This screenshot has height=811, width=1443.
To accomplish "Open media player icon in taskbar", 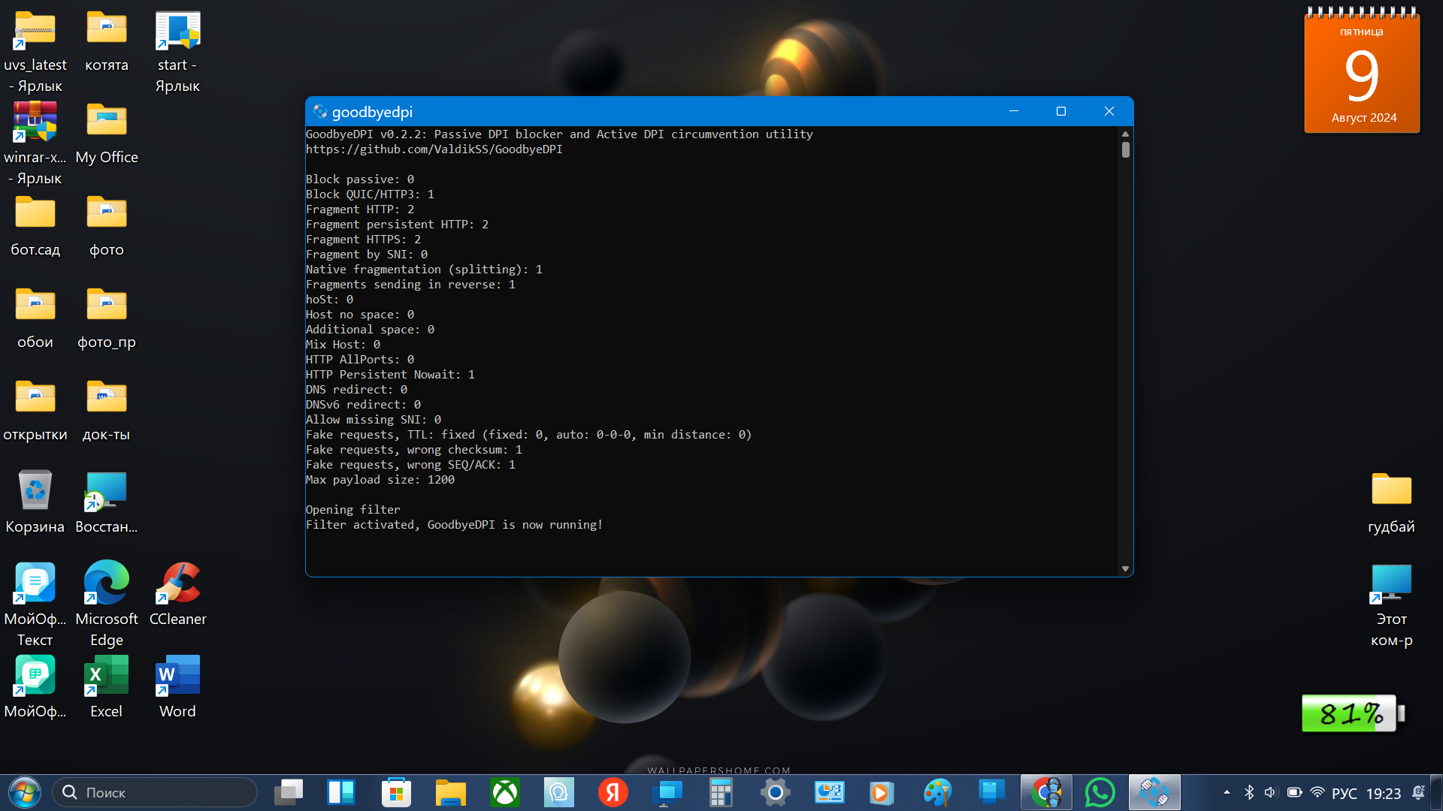I will tap(881, 792).
